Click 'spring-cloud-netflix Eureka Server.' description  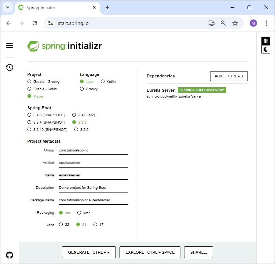pyautogui.click(x=175, y=96)
